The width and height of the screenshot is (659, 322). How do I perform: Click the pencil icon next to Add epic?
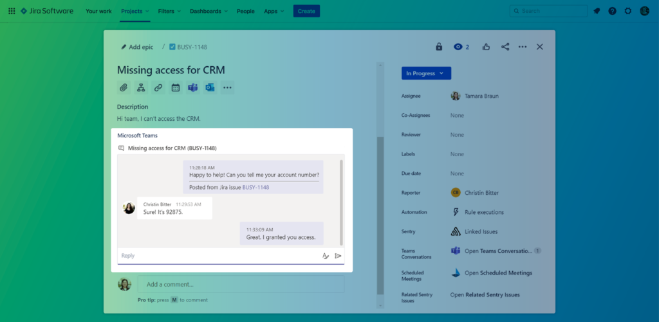124,47
